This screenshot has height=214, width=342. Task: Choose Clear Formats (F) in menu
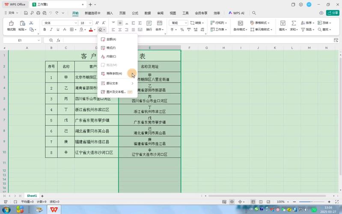(117, 48)
